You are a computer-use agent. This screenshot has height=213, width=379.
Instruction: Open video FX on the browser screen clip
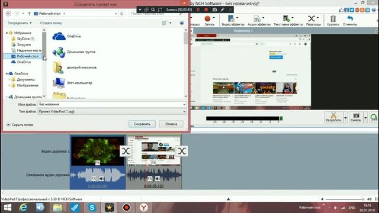153,163
